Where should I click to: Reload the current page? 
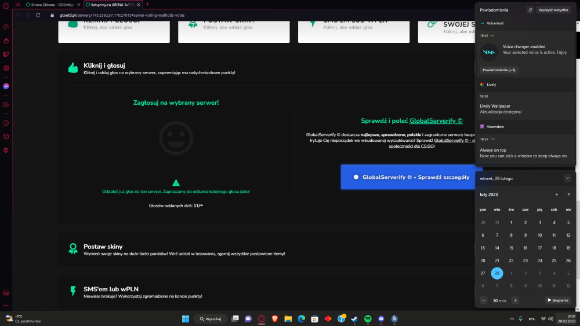[38, 15]
